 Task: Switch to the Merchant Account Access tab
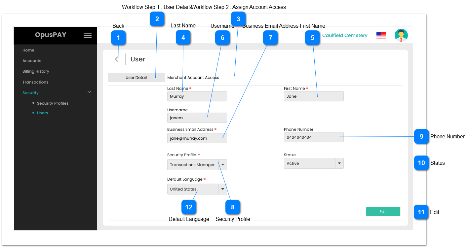click(x=193, y=77)
